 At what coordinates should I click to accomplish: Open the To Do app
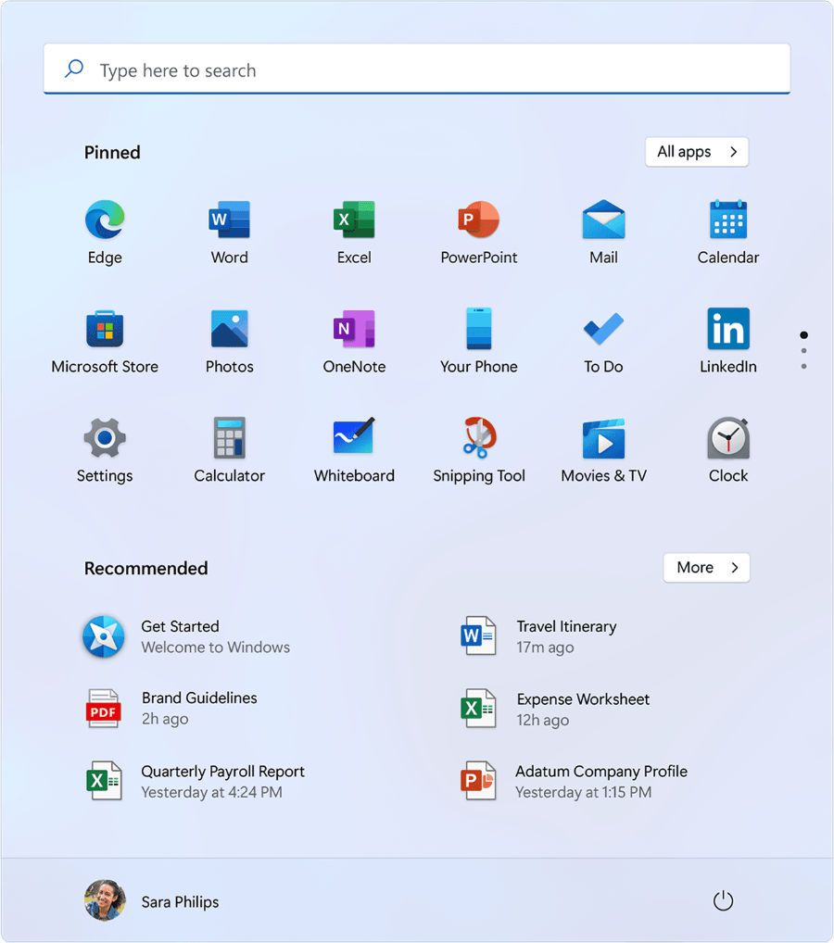click(603, 341)
